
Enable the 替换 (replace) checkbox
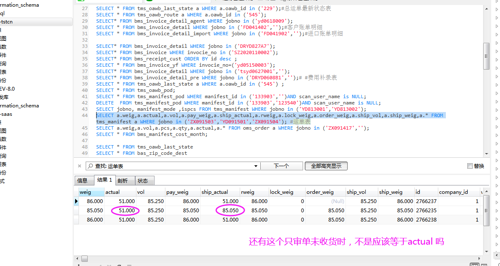pyautogui.click(x=470, y=166)
